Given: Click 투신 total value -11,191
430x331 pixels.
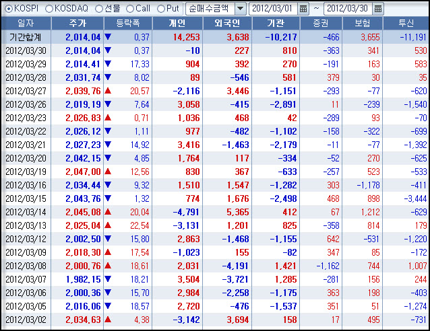Looking at the screenshot, I should [x=414, y=37].
